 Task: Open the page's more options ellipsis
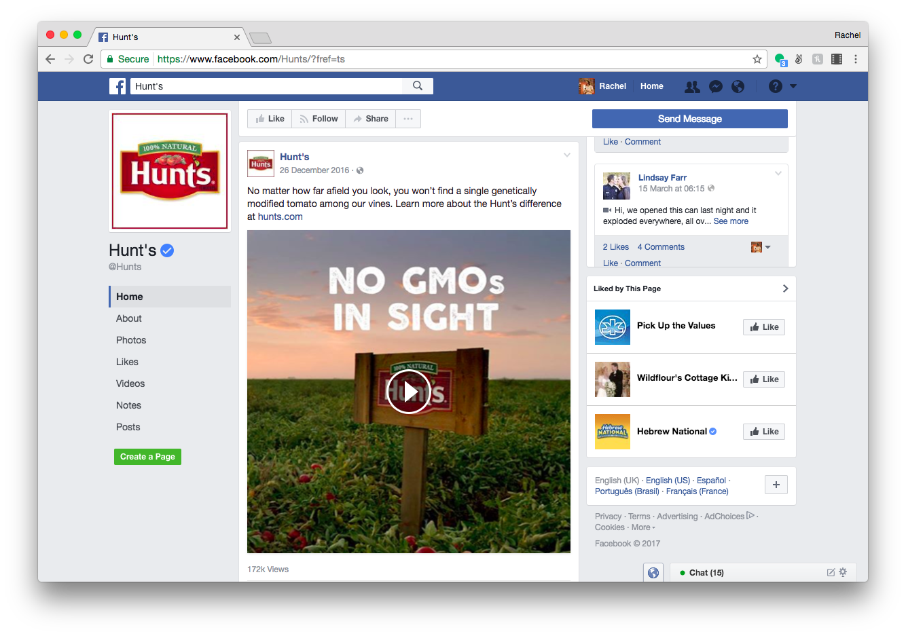click(x=408, y=119)
